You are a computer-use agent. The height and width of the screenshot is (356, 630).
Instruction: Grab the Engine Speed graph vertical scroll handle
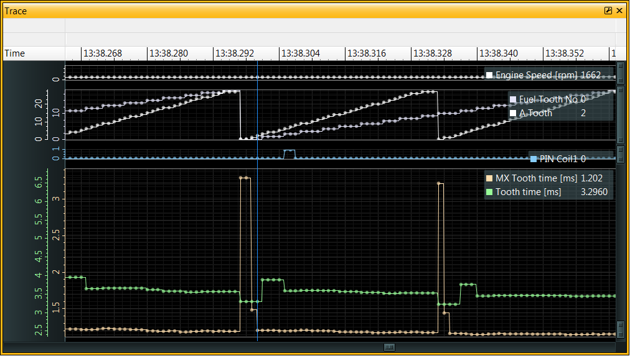[620, 69]
